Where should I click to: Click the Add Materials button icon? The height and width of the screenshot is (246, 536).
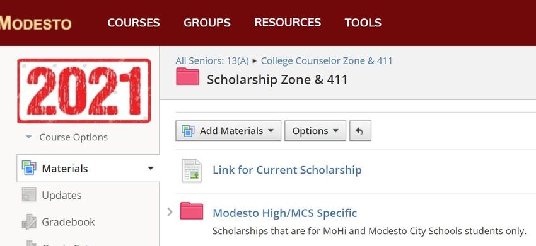click(x=188, y=131)
